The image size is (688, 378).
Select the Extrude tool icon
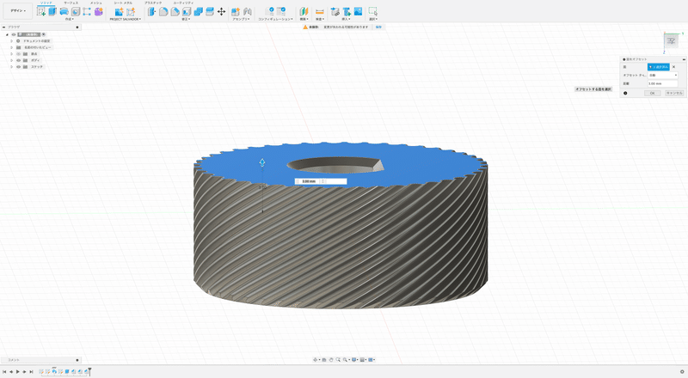(x=52, y=12)
